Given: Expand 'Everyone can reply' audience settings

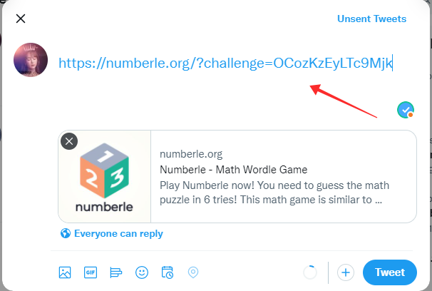Looking at the screenshot, I should pyautogui.click(x=118, y=233).
